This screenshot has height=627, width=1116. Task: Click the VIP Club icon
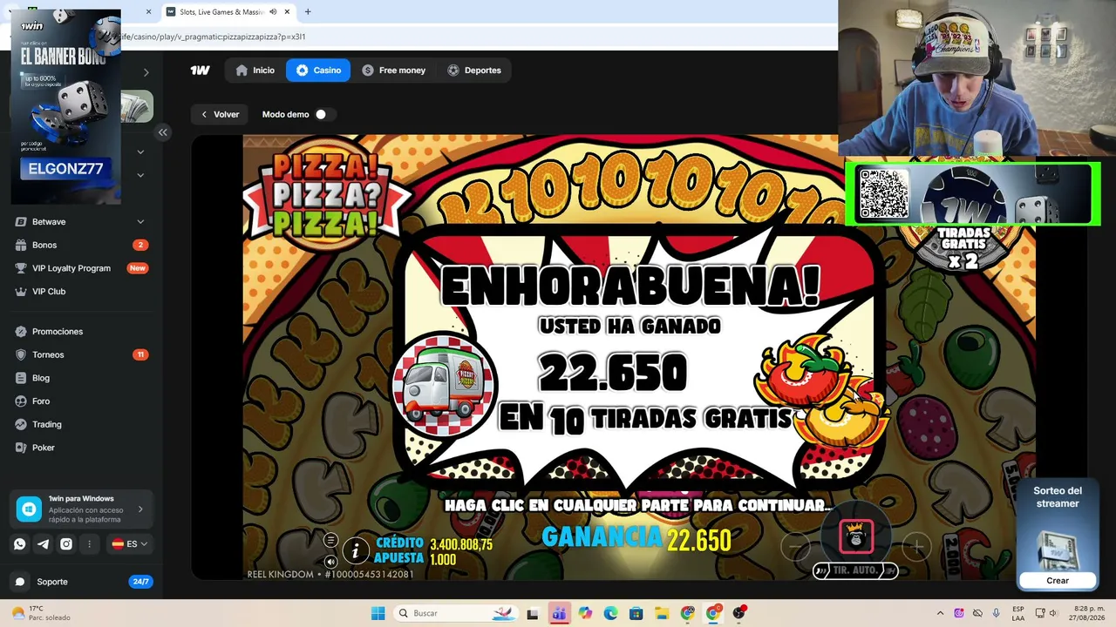[x=21, y=292]
